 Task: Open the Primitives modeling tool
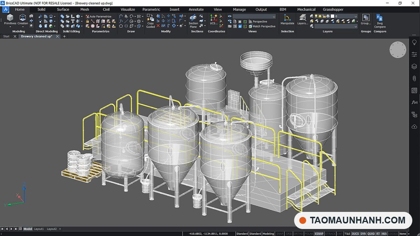tap(10, 19)
